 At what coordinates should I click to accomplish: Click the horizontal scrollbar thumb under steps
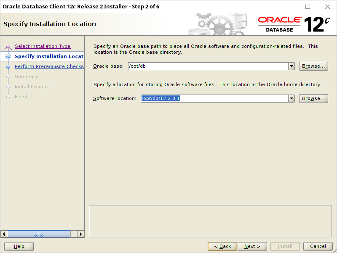[x=39, y=234]
